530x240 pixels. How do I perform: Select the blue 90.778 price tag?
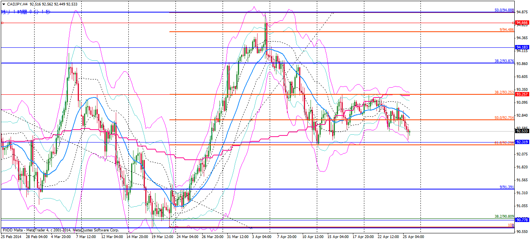coord(522,220)
